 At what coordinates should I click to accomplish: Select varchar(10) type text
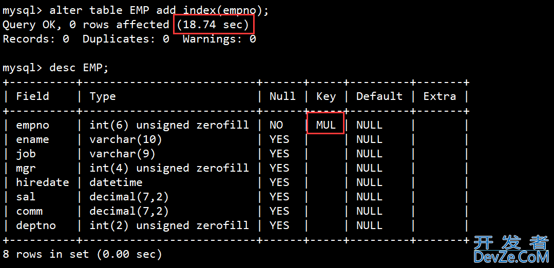(x=126, y=140)
